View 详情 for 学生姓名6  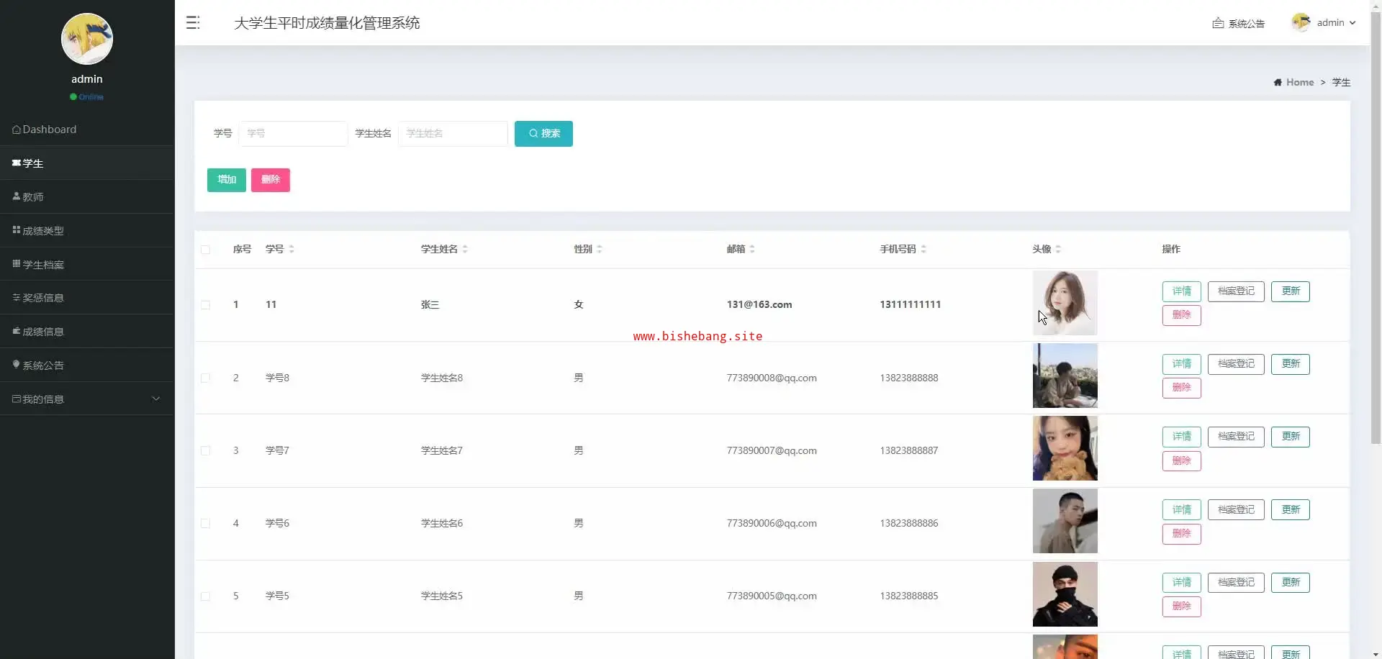(x=1182, y=510)
